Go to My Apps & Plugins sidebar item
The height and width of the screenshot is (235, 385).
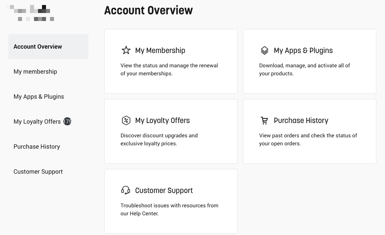(39, 97)
